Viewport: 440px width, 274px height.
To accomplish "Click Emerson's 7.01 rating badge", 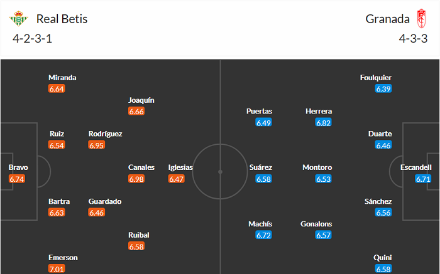I will (x=57, y=269).
